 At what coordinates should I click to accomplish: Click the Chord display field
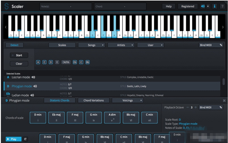pyautogui.click(x=120, y=6)
